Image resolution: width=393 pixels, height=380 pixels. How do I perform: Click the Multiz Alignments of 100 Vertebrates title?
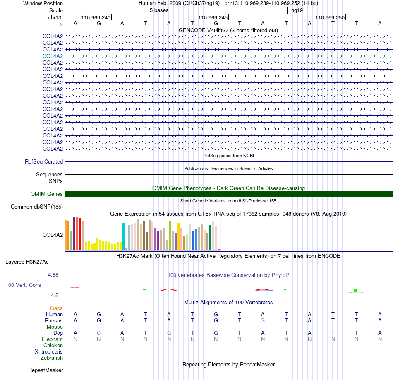pos(228,302)
